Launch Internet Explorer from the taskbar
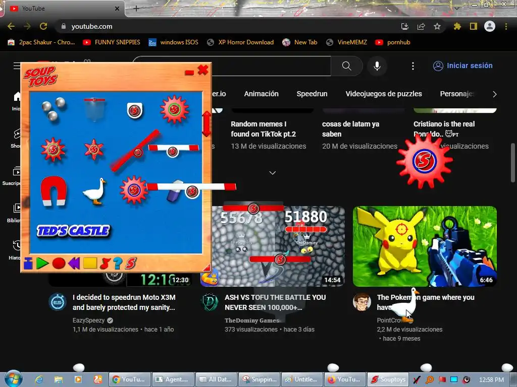 tap(39, 379)
